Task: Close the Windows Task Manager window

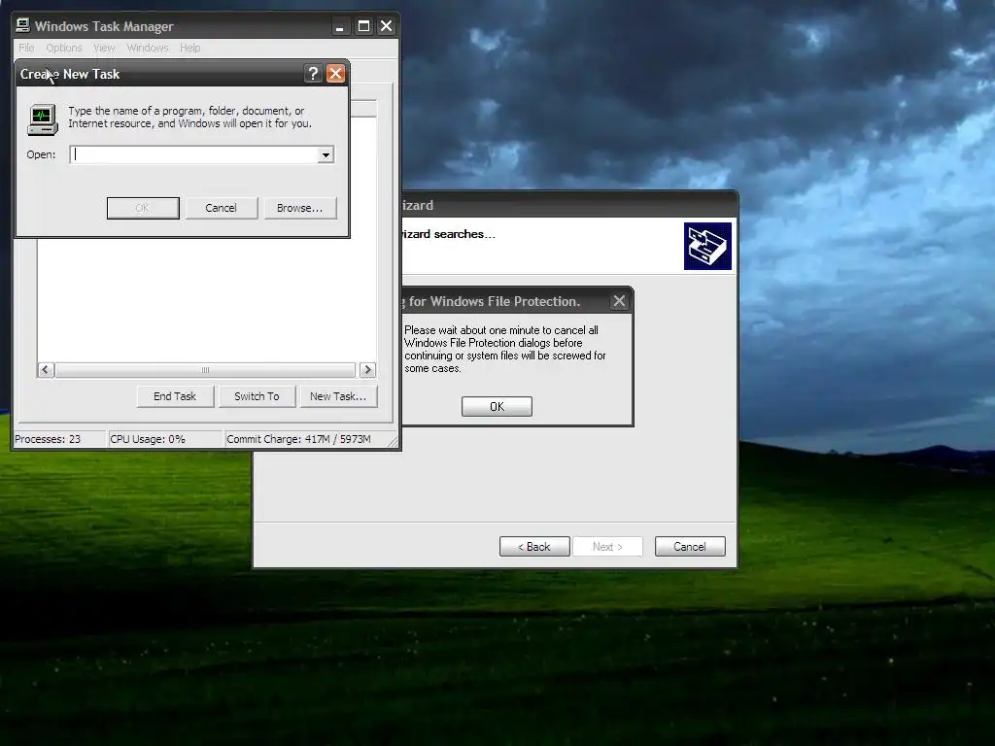Action: (386, 26)
